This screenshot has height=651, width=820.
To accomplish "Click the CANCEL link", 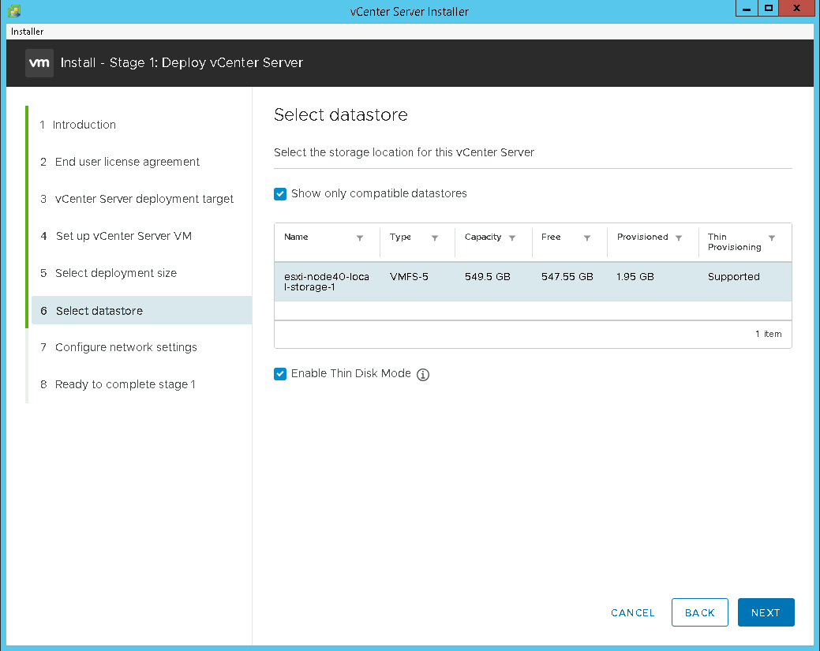I will click(633, 613).
